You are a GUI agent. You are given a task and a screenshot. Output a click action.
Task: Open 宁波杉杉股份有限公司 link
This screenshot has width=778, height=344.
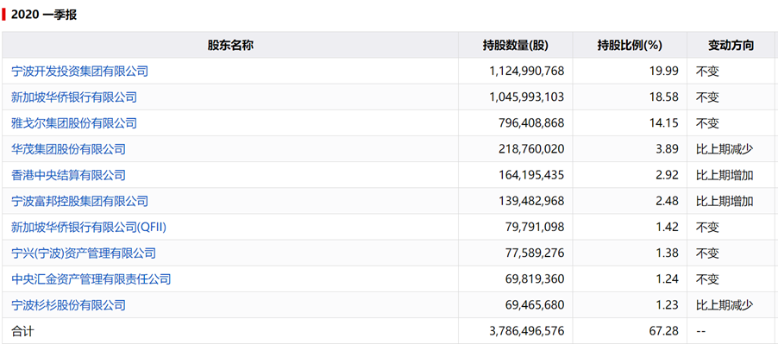pyautogui.click(x=68, y=305)
